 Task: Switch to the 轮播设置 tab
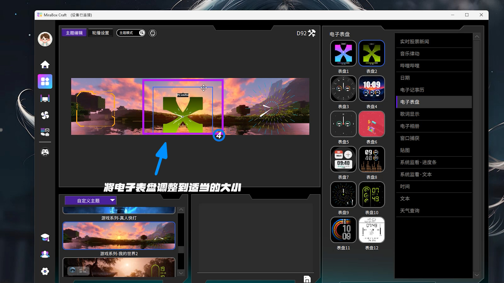tap(101, 33)
